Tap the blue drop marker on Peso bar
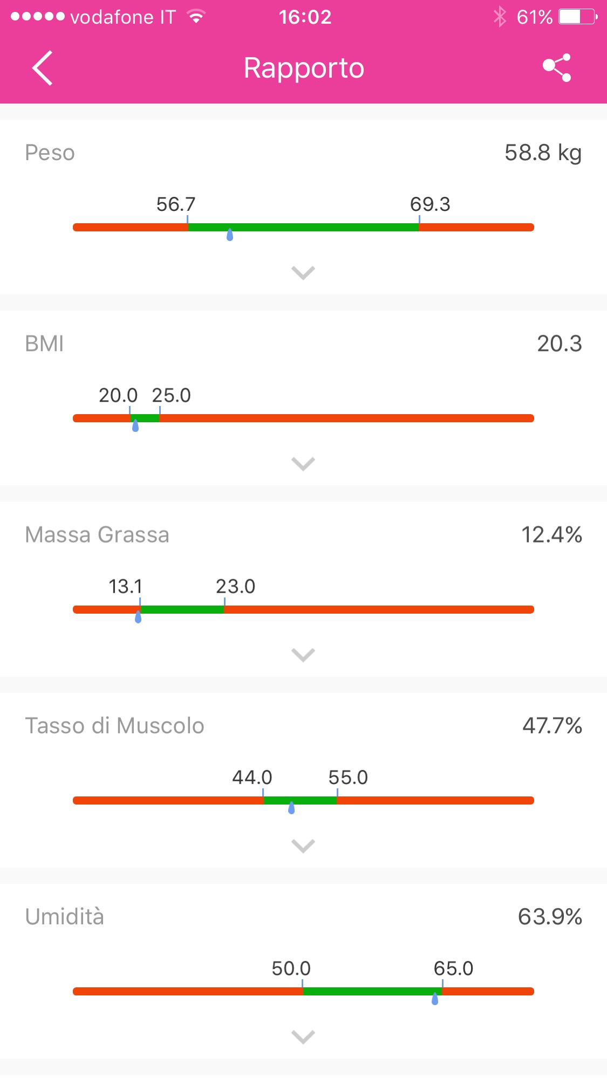The image size is (607, 1079). coord(230,235)
